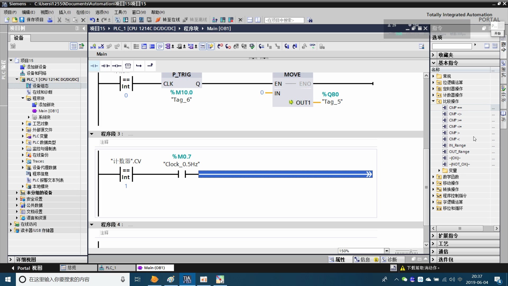Click the close branch icon
The width and height of the screenshot is (508, 286).
tap(150, 65)
